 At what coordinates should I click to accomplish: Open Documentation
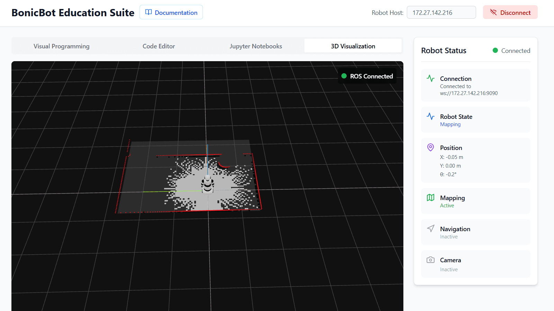[171, 12]
